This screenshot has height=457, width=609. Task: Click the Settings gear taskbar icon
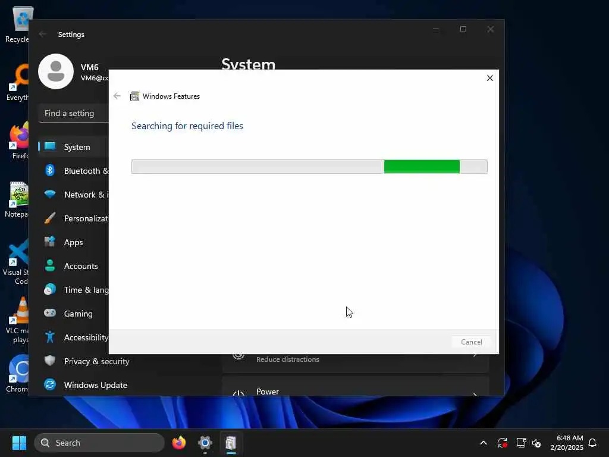tap(205, 443)
